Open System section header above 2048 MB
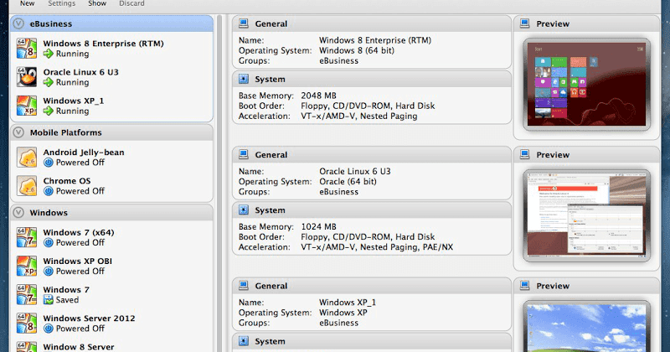Image resolution: width=670 pixels, height=352 pixels. click(372, 79)
